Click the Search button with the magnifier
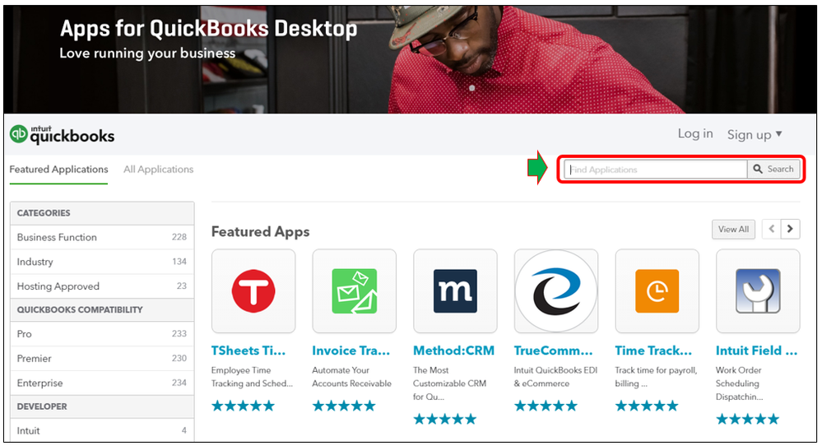The height and width of the screenshot is (446, 822). click(773, 170)
